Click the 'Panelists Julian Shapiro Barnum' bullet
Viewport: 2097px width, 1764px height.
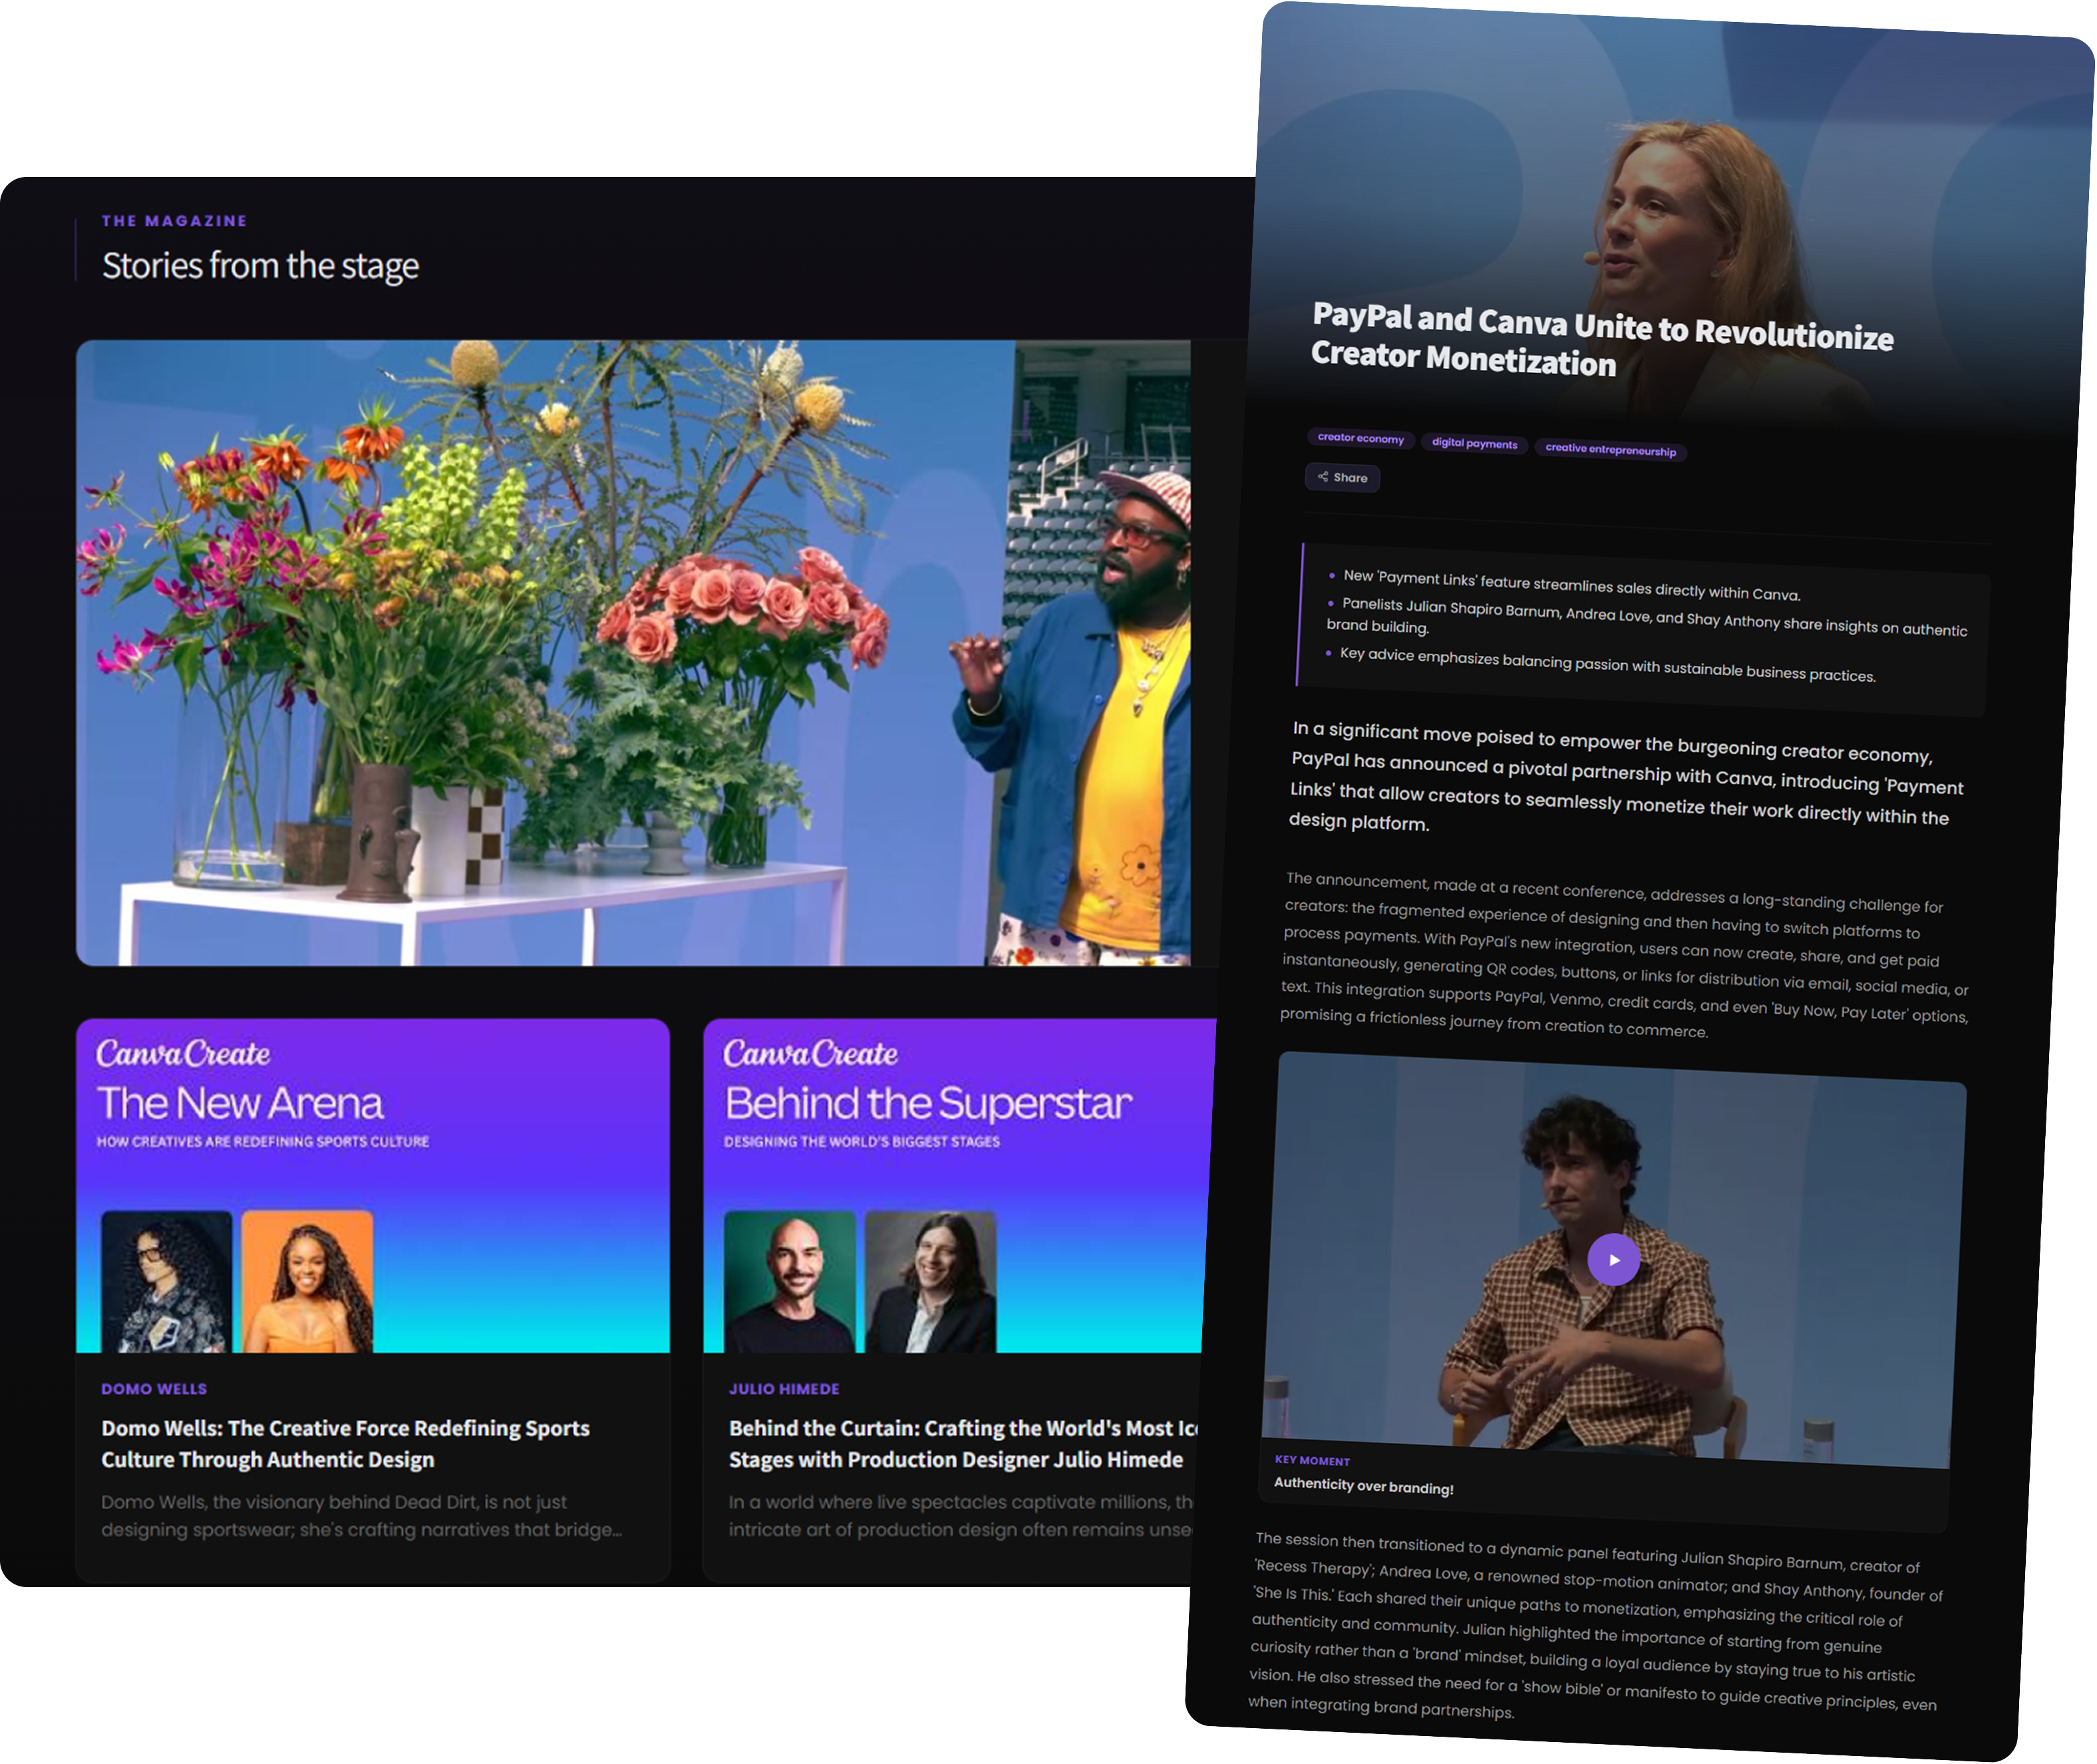coord(1647,616)
